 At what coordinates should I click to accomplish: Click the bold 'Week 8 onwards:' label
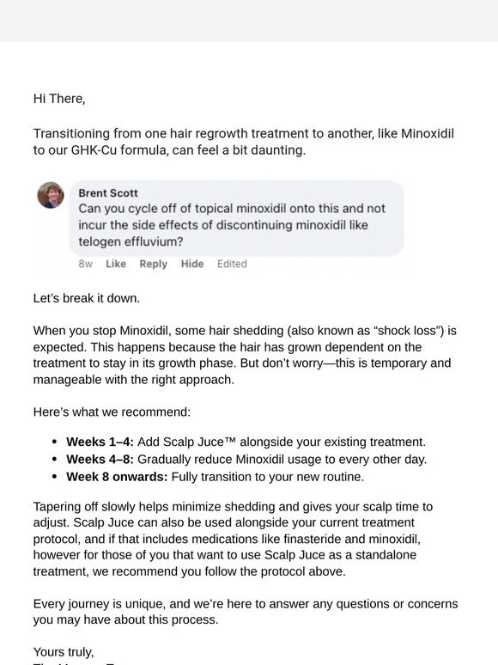click(117, 477)
